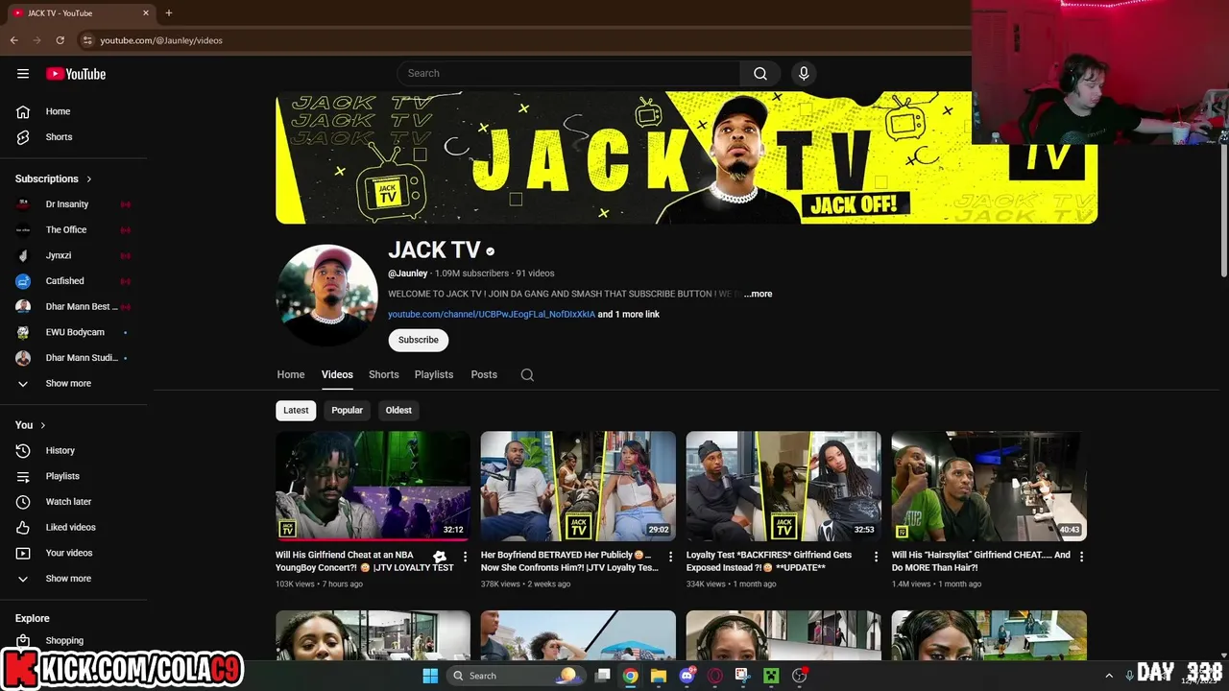This screenshot has height=691, width=1229.
Task: Open the YouTube hamburger guide menu
Action: 23,74
